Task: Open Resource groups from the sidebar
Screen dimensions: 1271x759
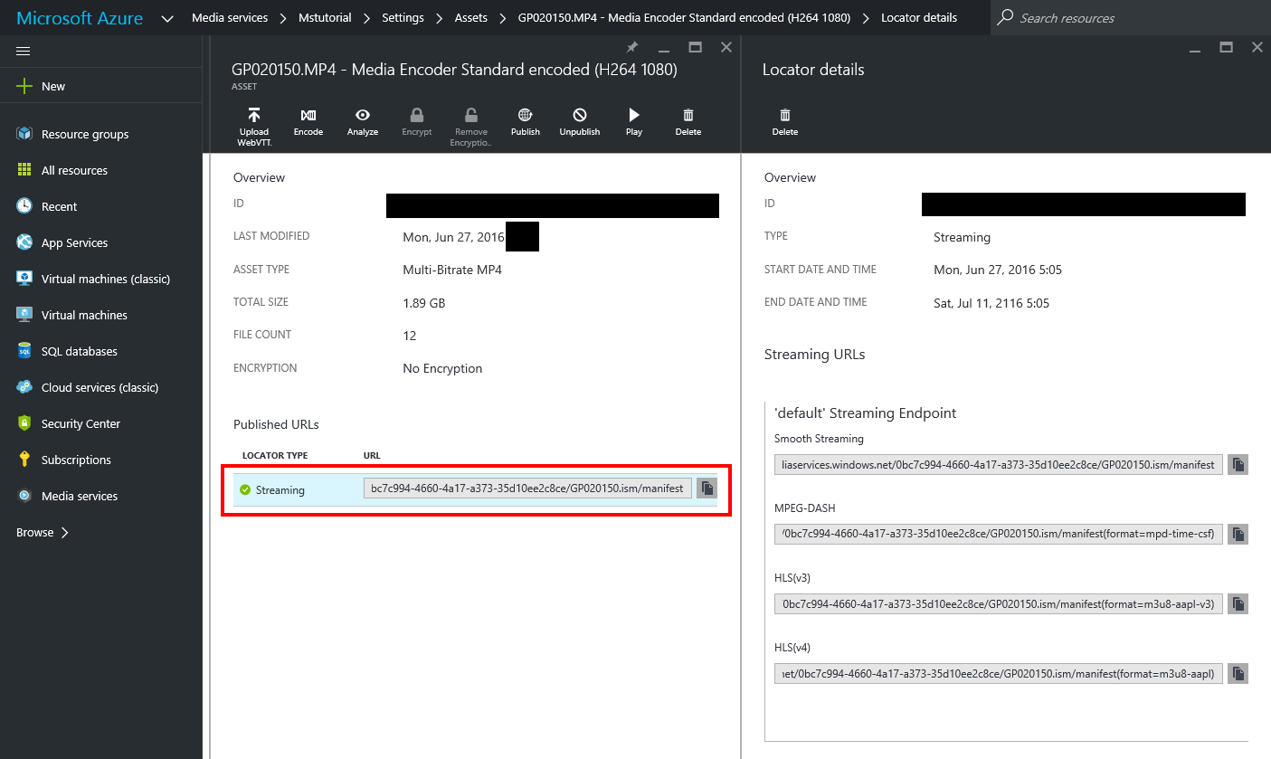Action: coord(85,134)
